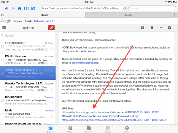Select Gmail in the Google bar
Viewport: 178px width, 133px height.
click(x=28, y=21)
